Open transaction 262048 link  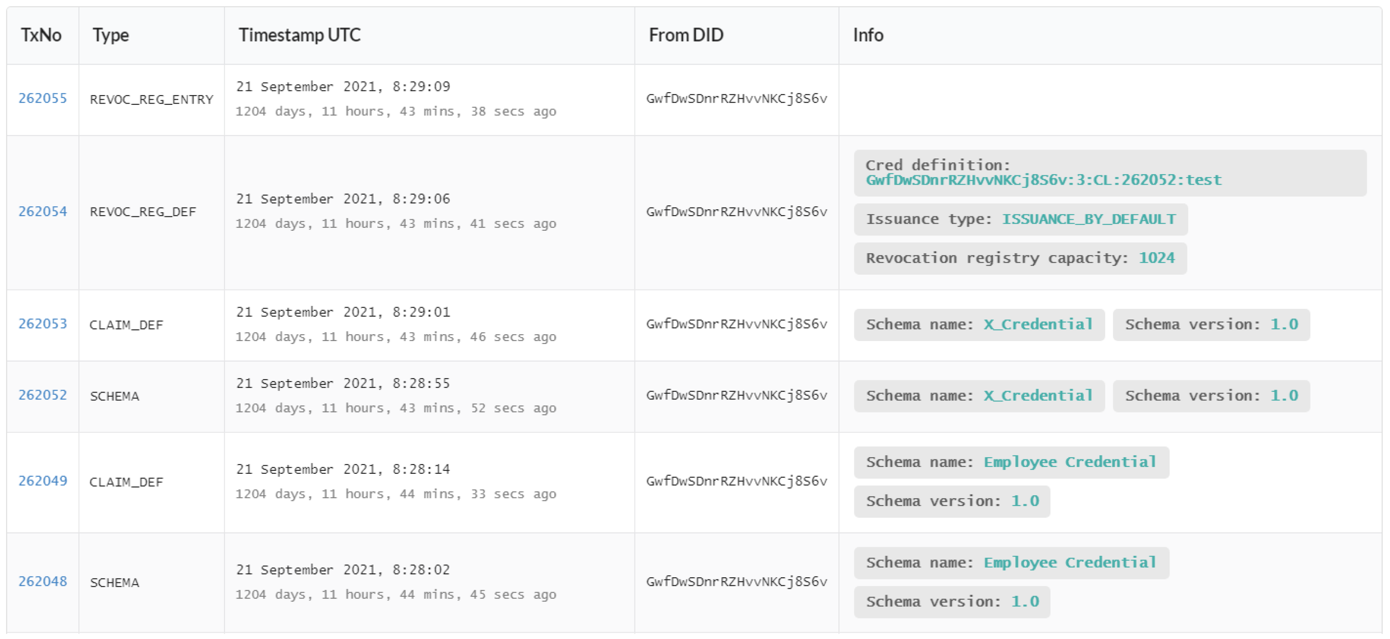click(43, 581)
